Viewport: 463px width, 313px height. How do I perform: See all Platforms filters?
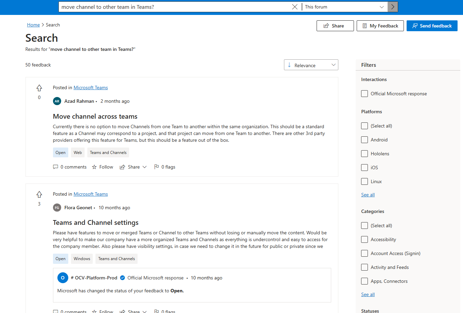point(368,195)
